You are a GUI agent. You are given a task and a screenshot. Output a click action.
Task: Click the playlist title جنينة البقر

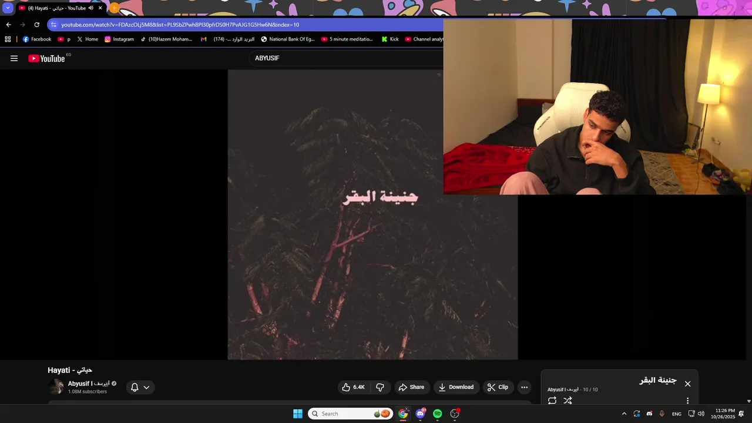[x=658, y=380]
